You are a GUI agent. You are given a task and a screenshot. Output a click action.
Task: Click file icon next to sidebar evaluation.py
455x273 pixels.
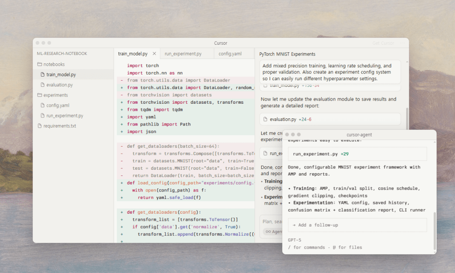tap(43, 85)
